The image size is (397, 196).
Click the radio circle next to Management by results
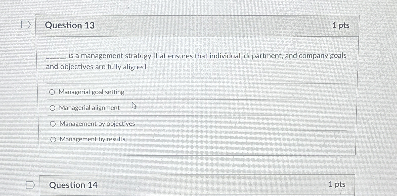click(x=53, y=139)
